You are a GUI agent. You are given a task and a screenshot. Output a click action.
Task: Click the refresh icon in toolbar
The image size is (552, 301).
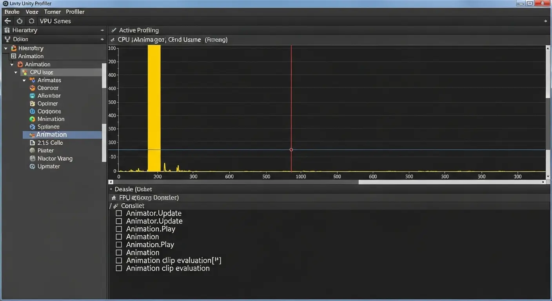[20, 21]
